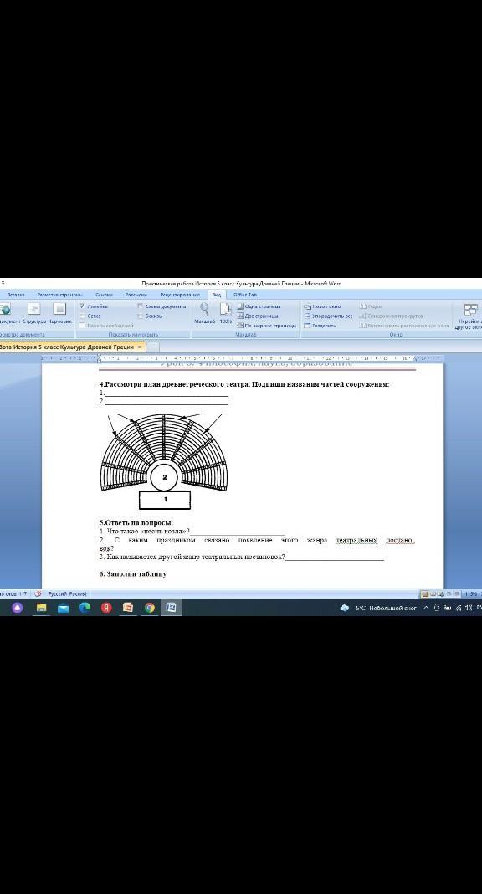Image resolution: width=482 pixels, height=894 pixels.
Task: Switch to the Рассылки ribbon tab
Action: [136, 295]
